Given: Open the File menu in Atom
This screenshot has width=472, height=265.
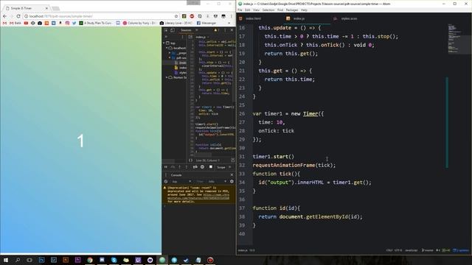Looking at the screenshot, I should tap(240, 10).
